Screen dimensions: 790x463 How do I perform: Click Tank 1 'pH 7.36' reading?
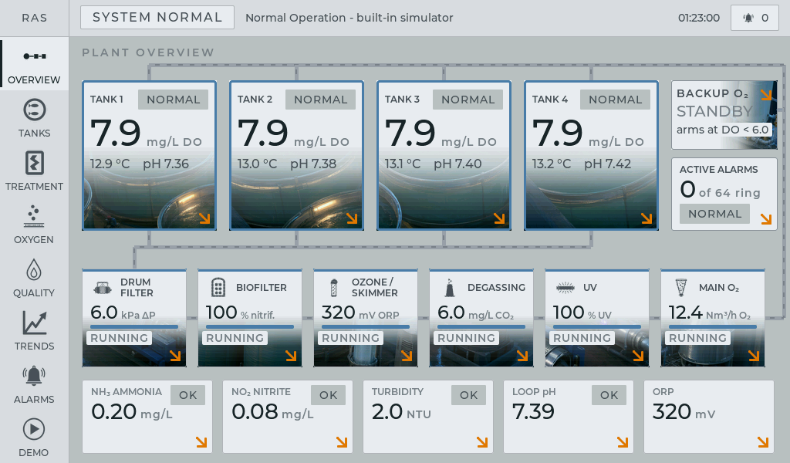tap(166, 164)
